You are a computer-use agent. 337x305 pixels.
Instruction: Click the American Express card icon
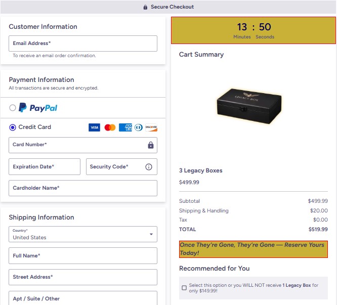tap(125, 127)
